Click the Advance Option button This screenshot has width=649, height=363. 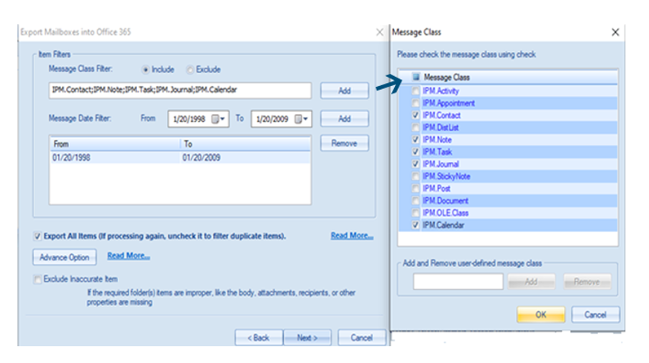point(65,257)
